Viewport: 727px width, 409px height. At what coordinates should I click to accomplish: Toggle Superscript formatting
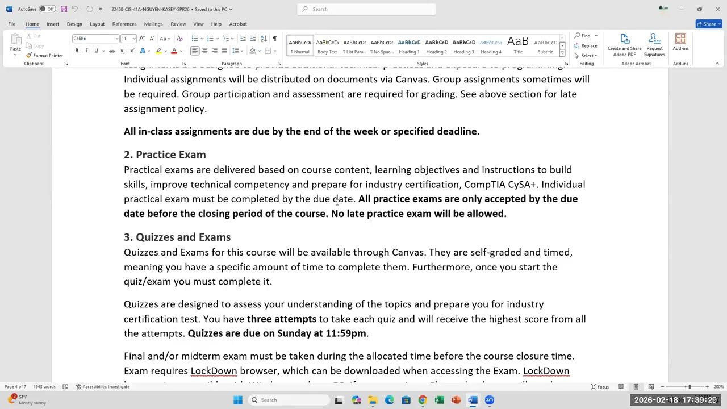coord(131,51)
